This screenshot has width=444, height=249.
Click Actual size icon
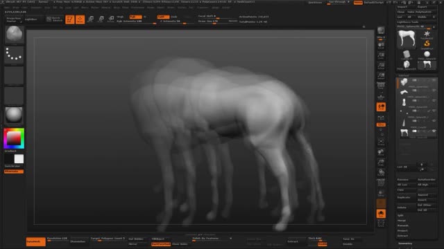(x=381, y=66)
